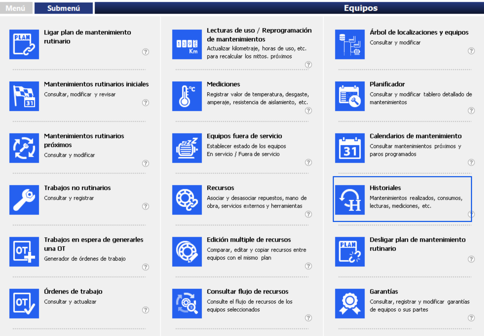Open the Calendarios de mantenimiento 31 icon
The image size is (484, 336).
click(350, 148)
